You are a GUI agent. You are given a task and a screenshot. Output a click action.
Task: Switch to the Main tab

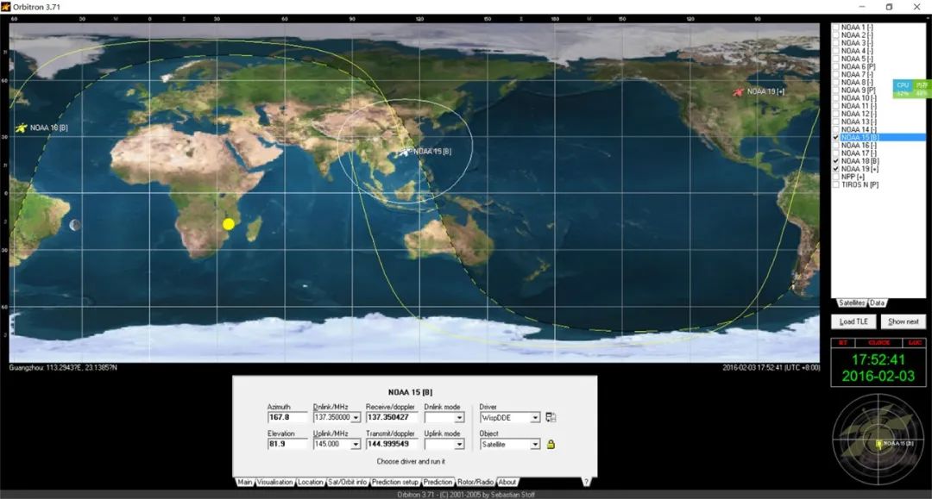[245, 482]
